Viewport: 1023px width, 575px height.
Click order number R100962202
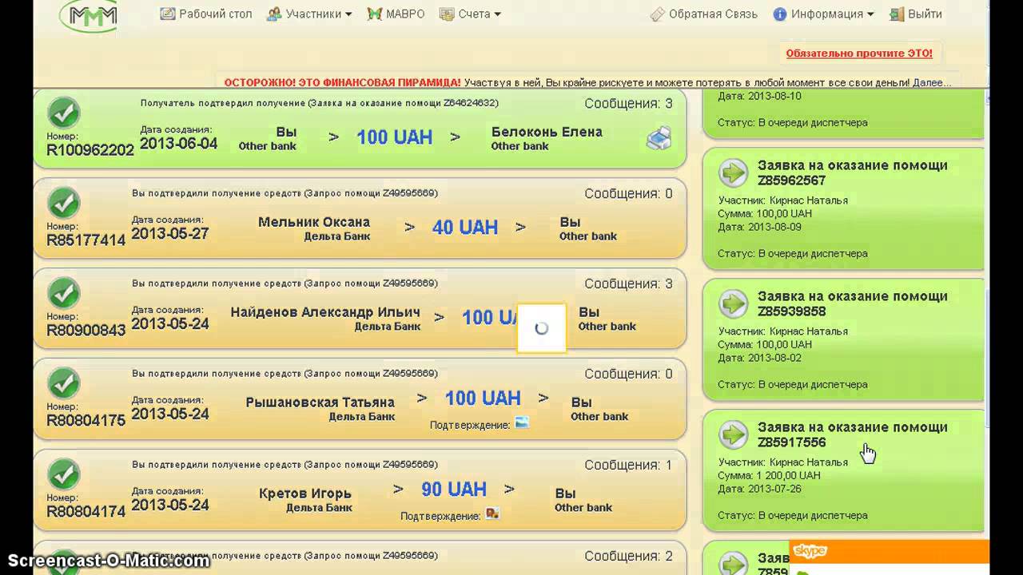[x=90, y=150]
